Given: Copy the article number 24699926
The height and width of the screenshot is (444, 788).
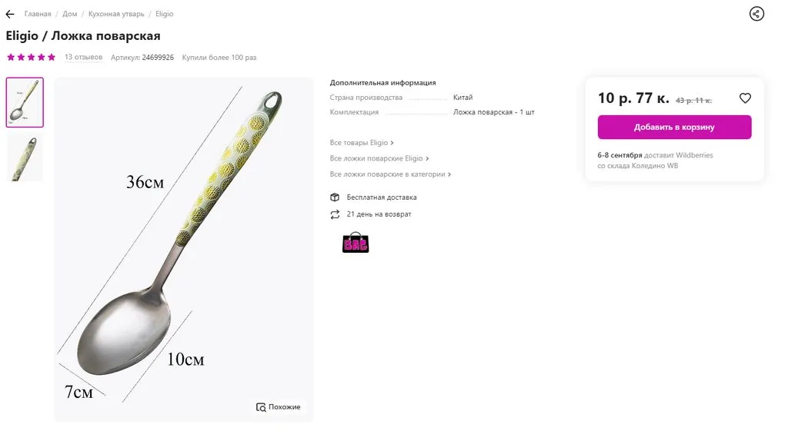Looking at the screenshot, I should pyautogui.click(x=158, y=58).
